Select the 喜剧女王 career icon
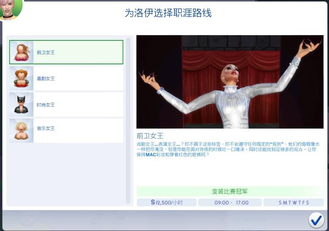The height and width of the screenshot is (231, 329). 21,78
